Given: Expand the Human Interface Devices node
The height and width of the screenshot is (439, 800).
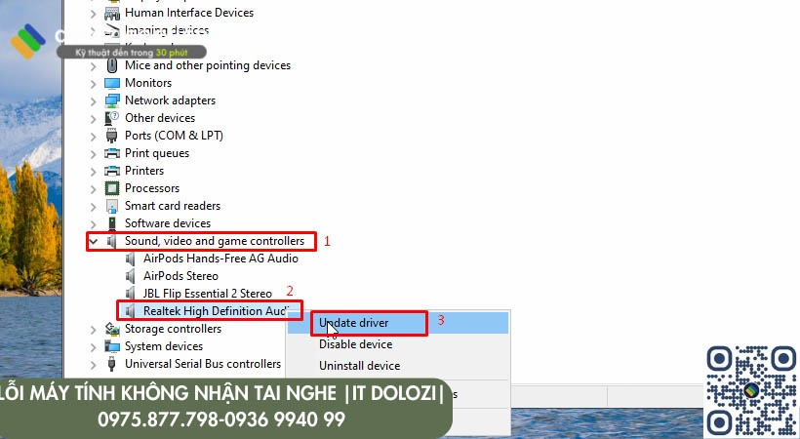Looking at the screenshot, I should pos(93,14).
